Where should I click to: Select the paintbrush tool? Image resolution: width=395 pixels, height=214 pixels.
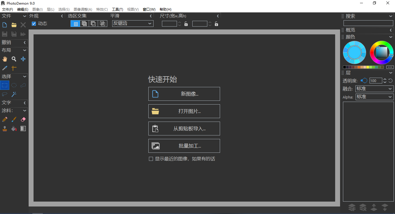14,119
